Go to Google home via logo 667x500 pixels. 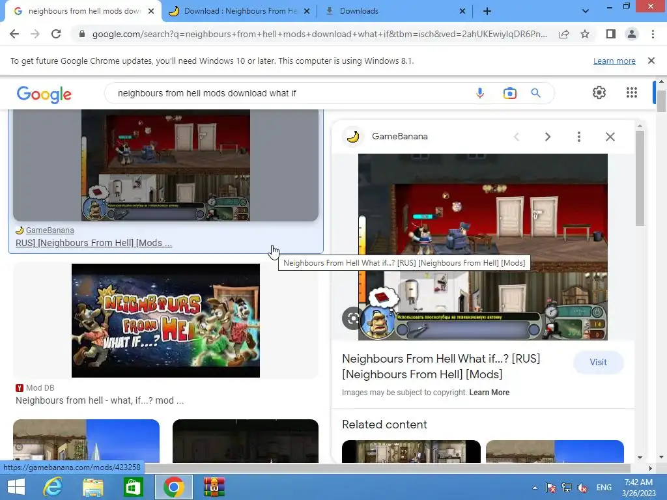click(x=44, y=94)
